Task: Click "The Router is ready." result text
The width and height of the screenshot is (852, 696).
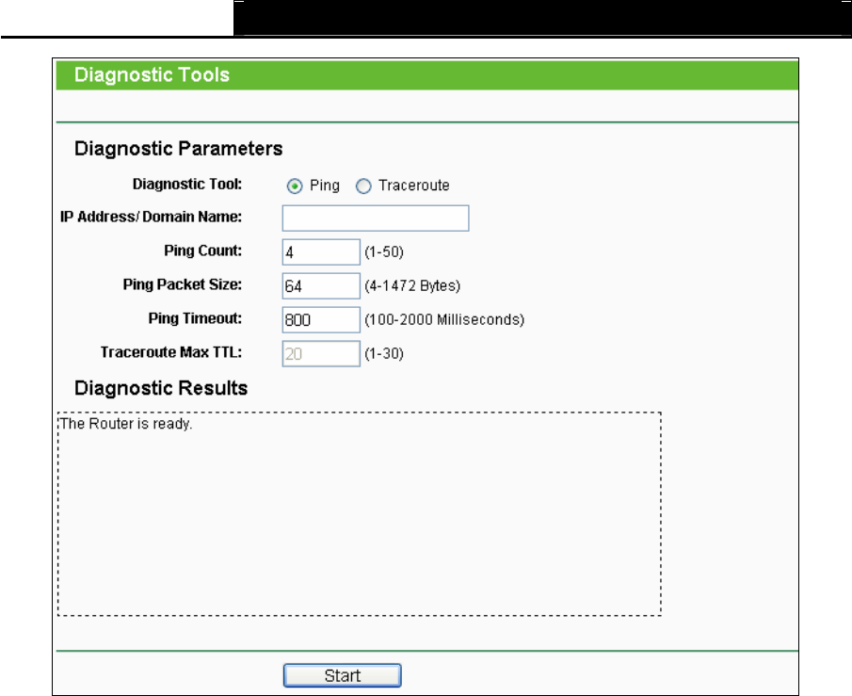Action: click(126, 424)
